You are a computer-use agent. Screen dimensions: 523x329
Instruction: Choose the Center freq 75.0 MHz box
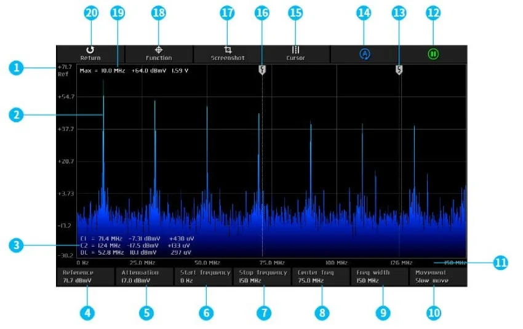(x=321, y=276)
